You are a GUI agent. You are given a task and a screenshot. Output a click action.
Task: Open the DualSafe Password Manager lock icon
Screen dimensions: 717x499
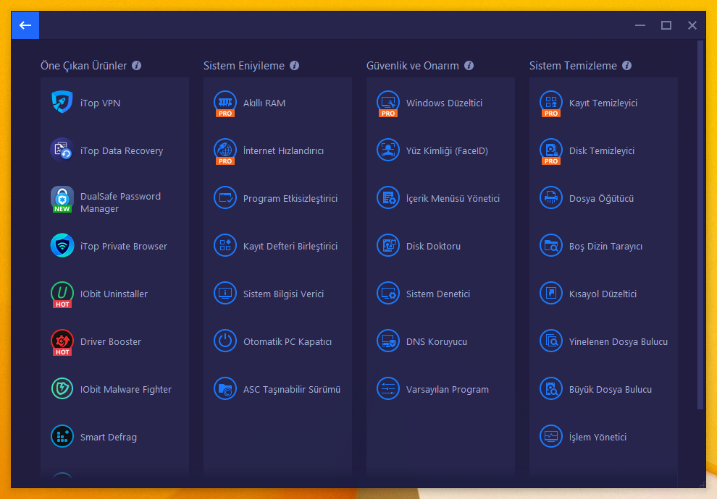[x=62, y=200]
